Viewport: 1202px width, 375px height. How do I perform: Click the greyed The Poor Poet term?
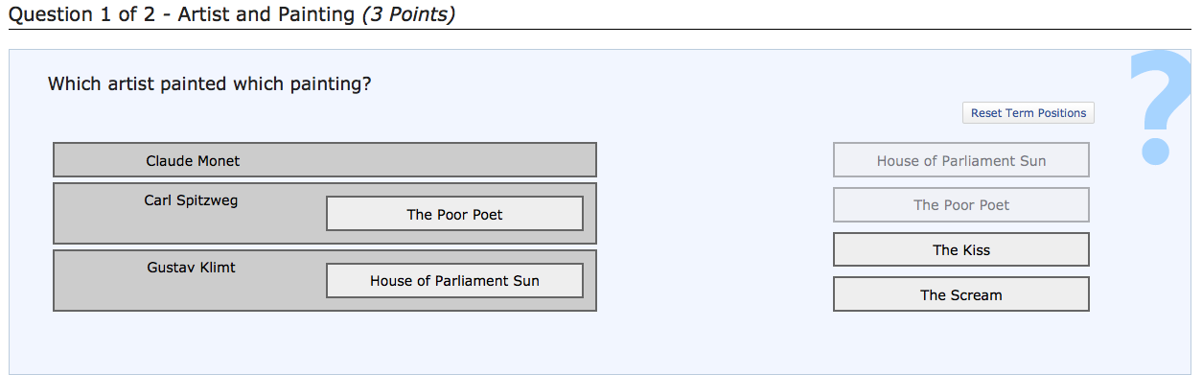(x=961, y=204)
